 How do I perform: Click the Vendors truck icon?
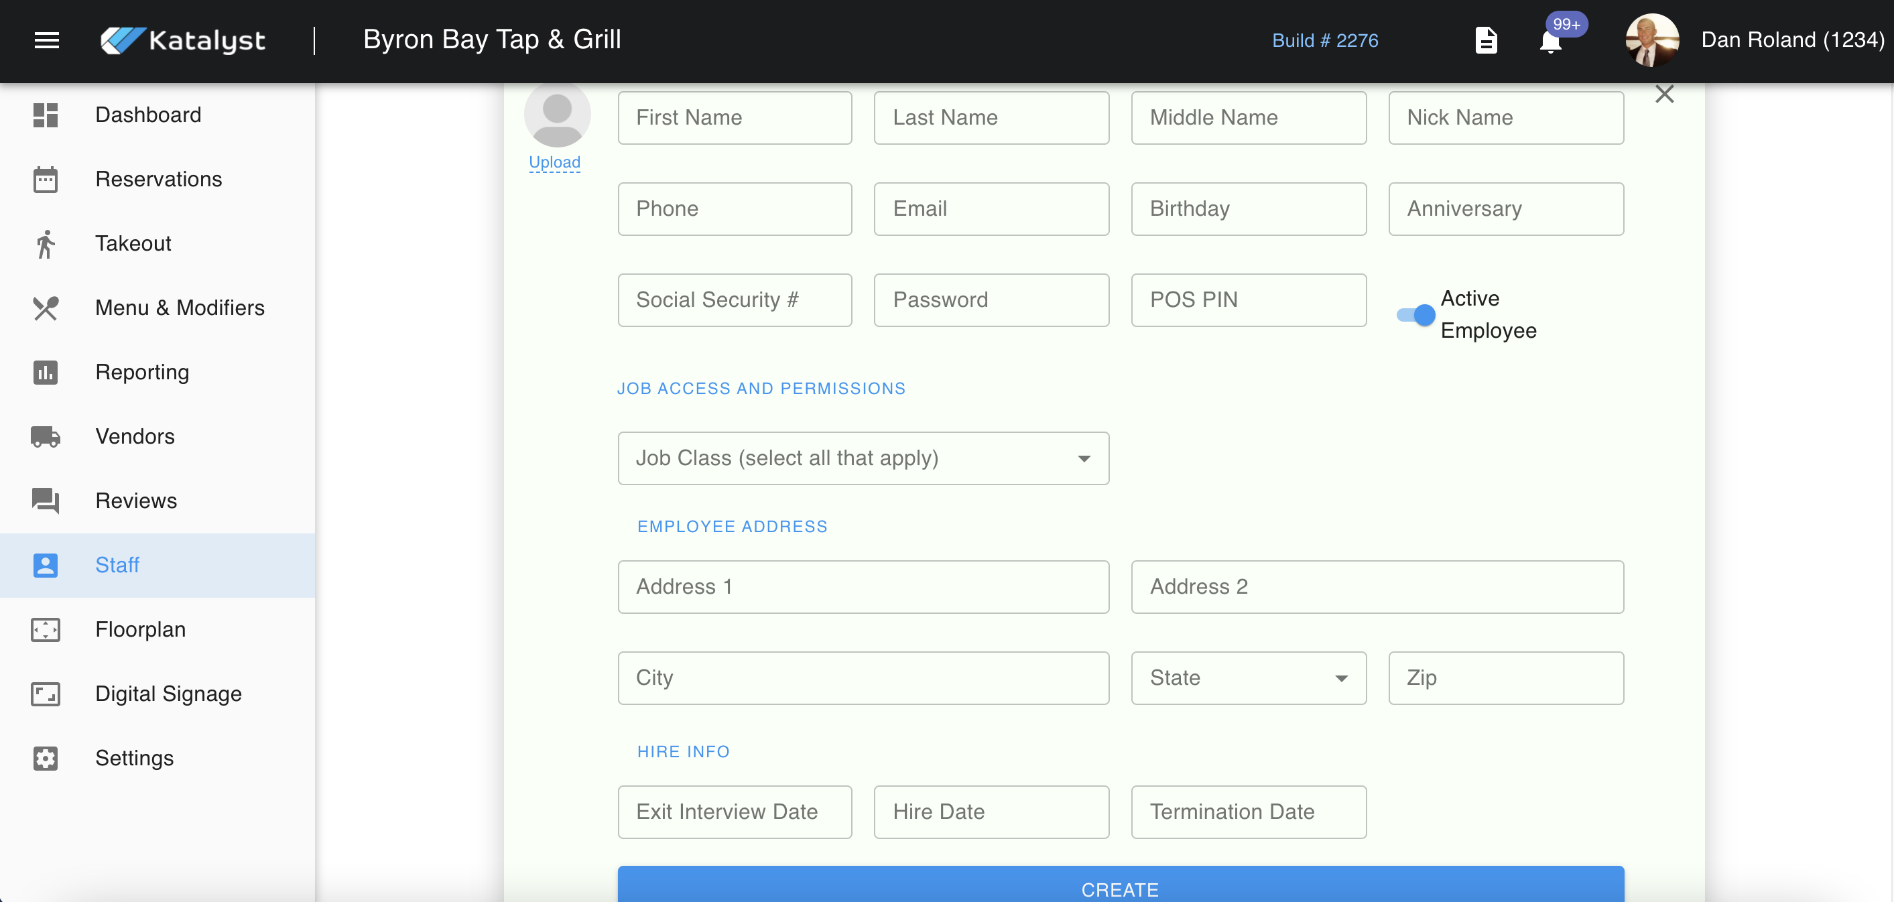(46, 437)
